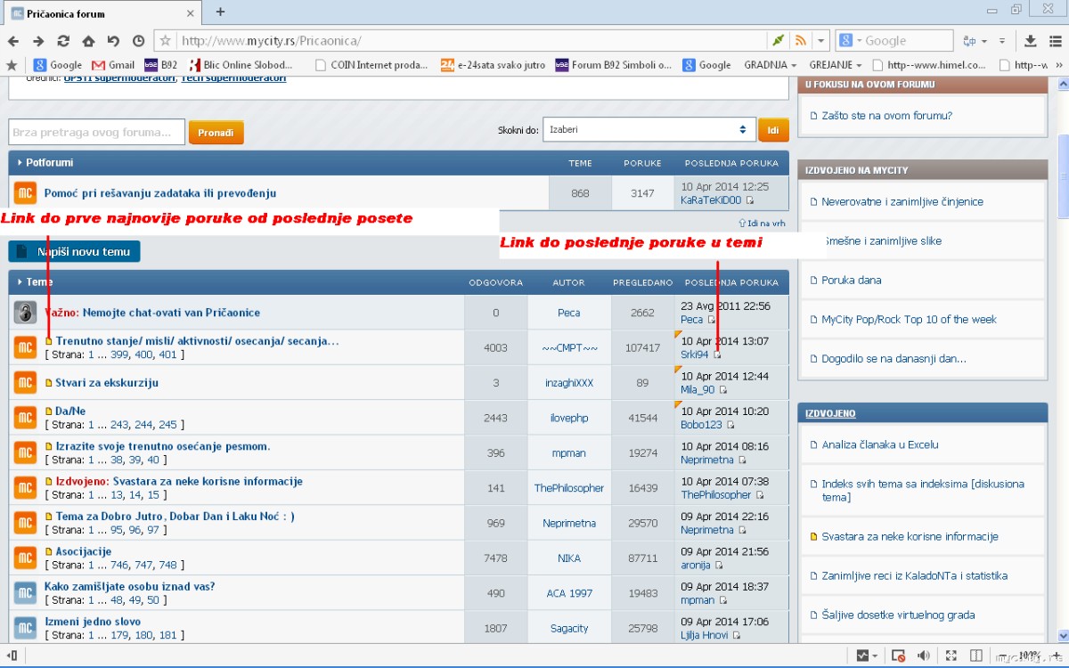Open the address bar history dropdown arrow
The width and height of the screenshot is (1069, 668).
(821, 41)
